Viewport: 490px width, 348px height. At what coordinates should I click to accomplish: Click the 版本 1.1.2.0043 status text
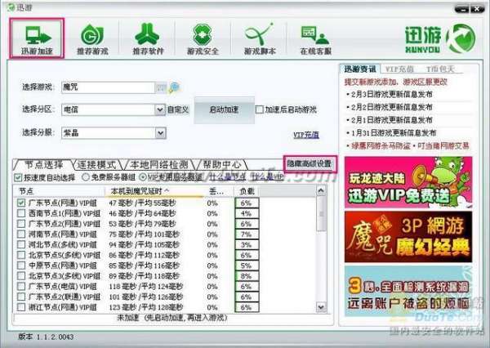tap(46, 337)
